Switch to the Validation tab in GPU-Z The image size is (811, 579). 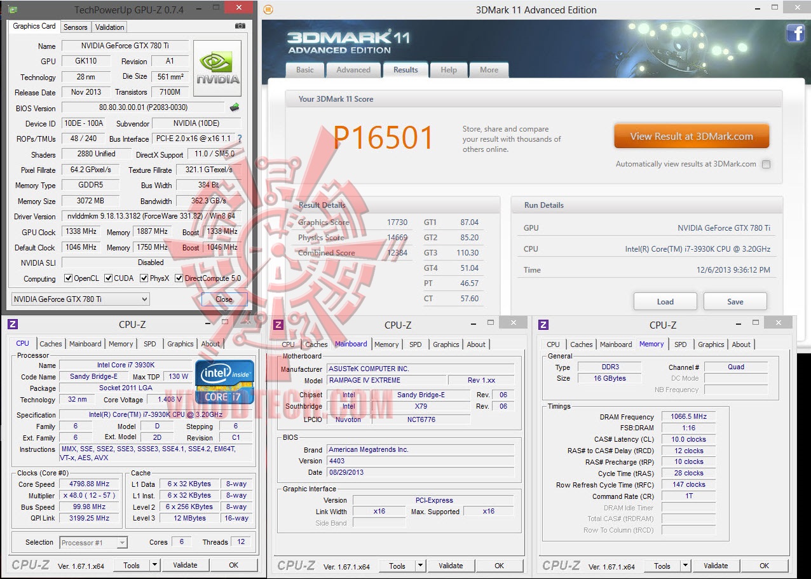(x=110, y=27)
